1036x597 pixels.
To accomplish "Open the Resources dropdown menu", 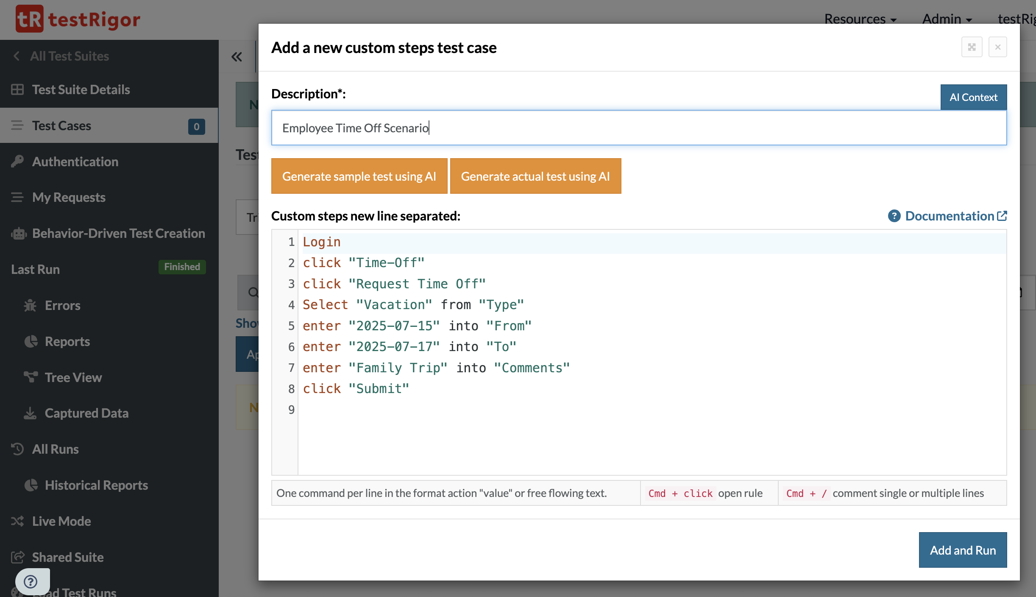I will (x=860, y=19).
